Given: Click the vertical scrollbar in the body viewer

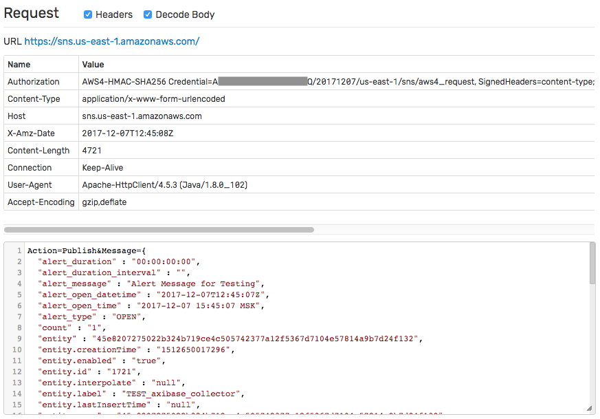Looking at the screenshot, I should (x=592, y=264).
